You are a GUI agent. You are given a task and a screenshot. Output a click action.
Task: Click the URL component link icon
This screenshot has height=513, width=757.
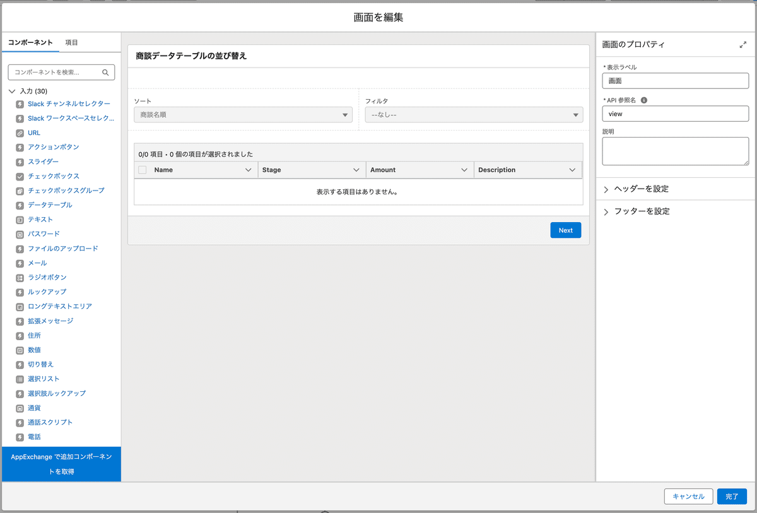point(20,133)
